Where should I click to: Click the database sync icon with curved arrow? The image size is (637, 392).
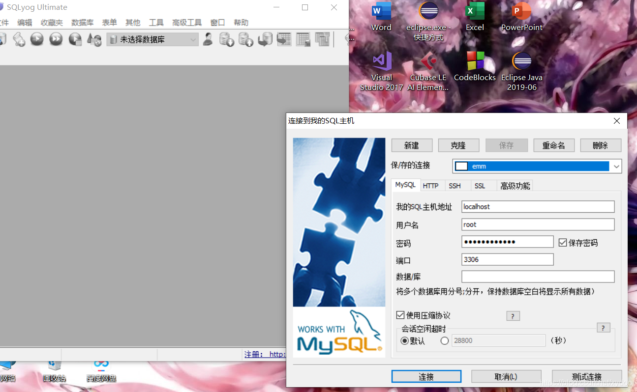(265, 39)
